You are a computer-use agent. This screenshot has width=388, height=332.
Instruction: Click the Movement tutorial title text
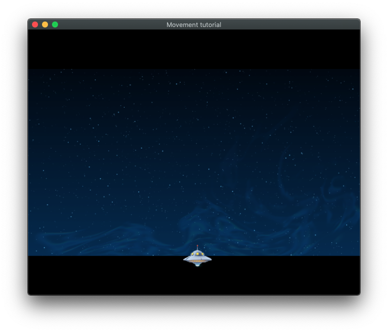pyautogui.click(x=194, y=24)
